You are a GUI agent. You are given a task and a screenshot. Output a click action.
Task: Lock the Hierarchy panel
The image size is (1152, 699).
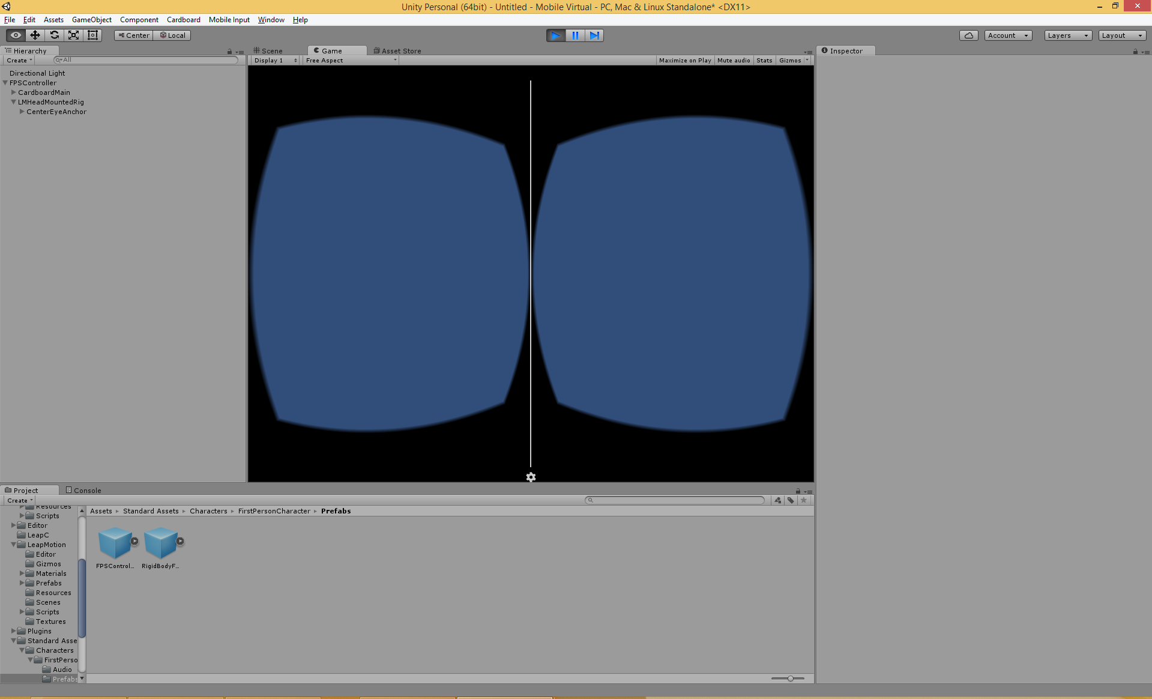tap(229, 52)
